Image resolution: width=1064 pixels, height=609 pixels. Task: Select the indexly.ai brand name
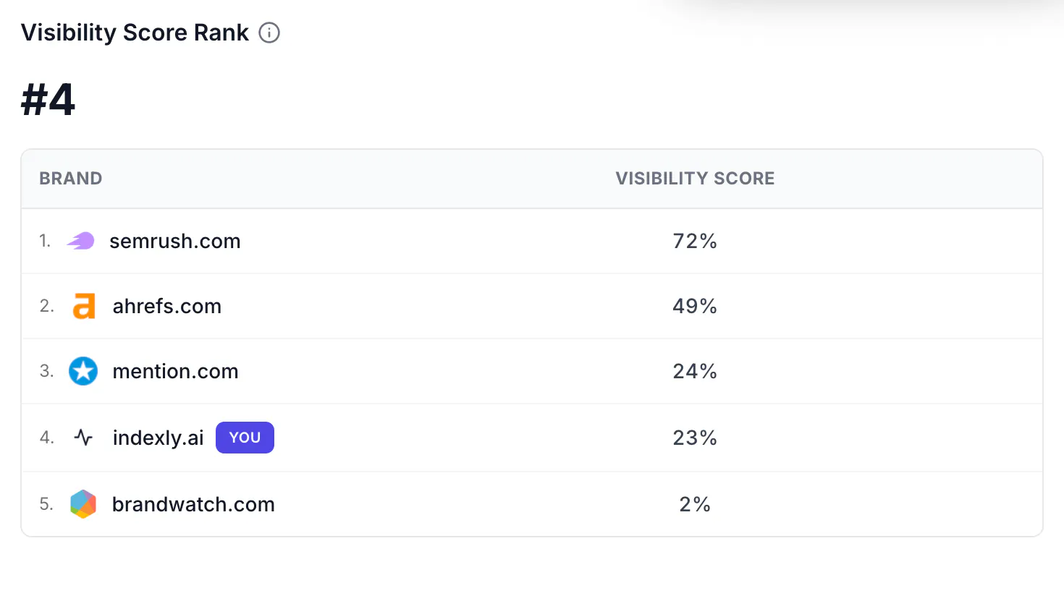159,438
